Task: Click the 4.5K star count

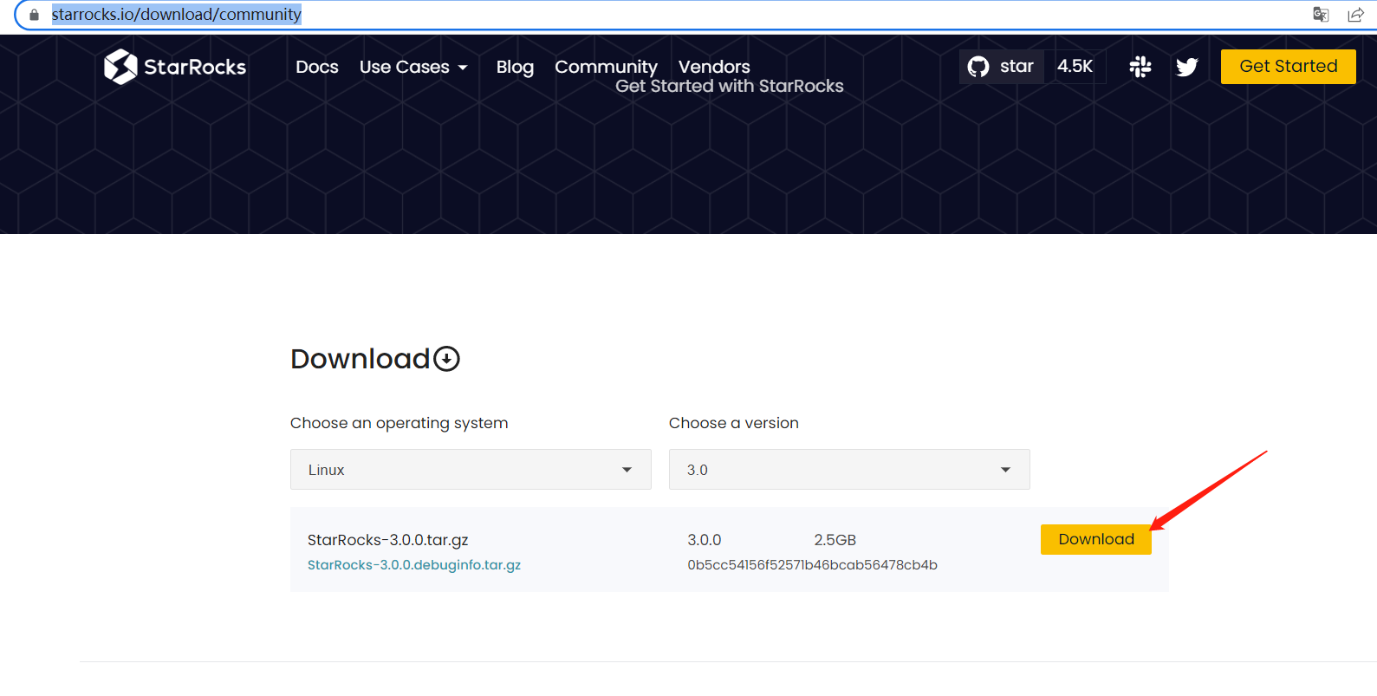Action: click(x=1075, y=66)
